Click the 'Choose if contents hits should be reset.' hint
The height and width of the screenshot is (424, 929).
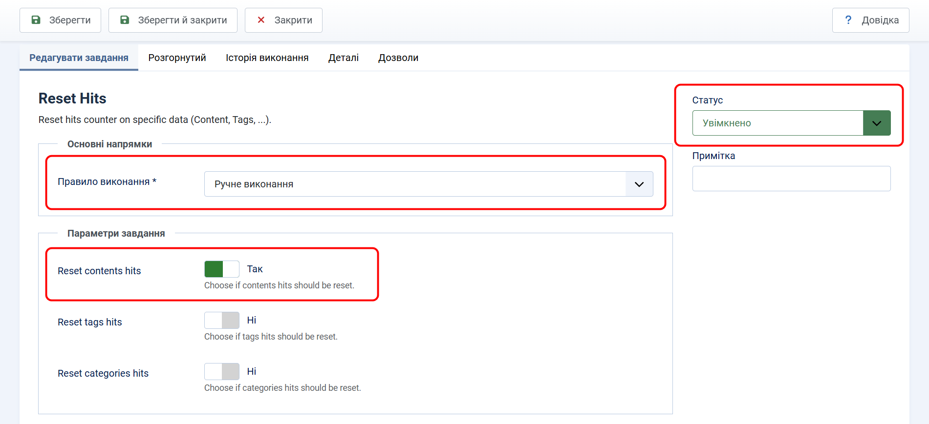[x=279, y=285]
